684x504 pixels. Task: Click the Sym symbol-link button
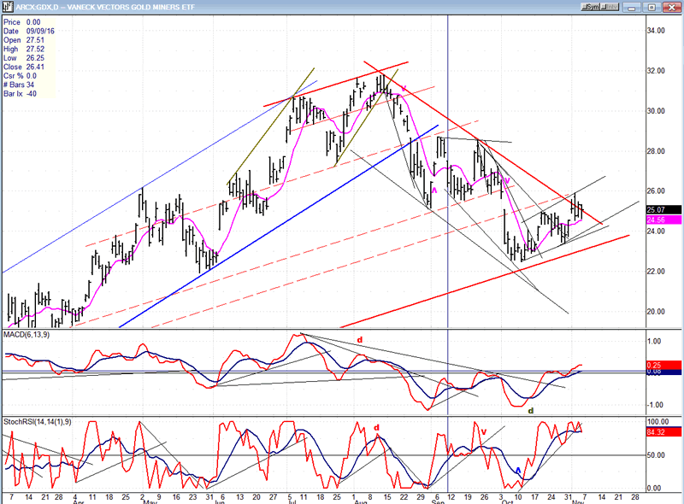589,6
